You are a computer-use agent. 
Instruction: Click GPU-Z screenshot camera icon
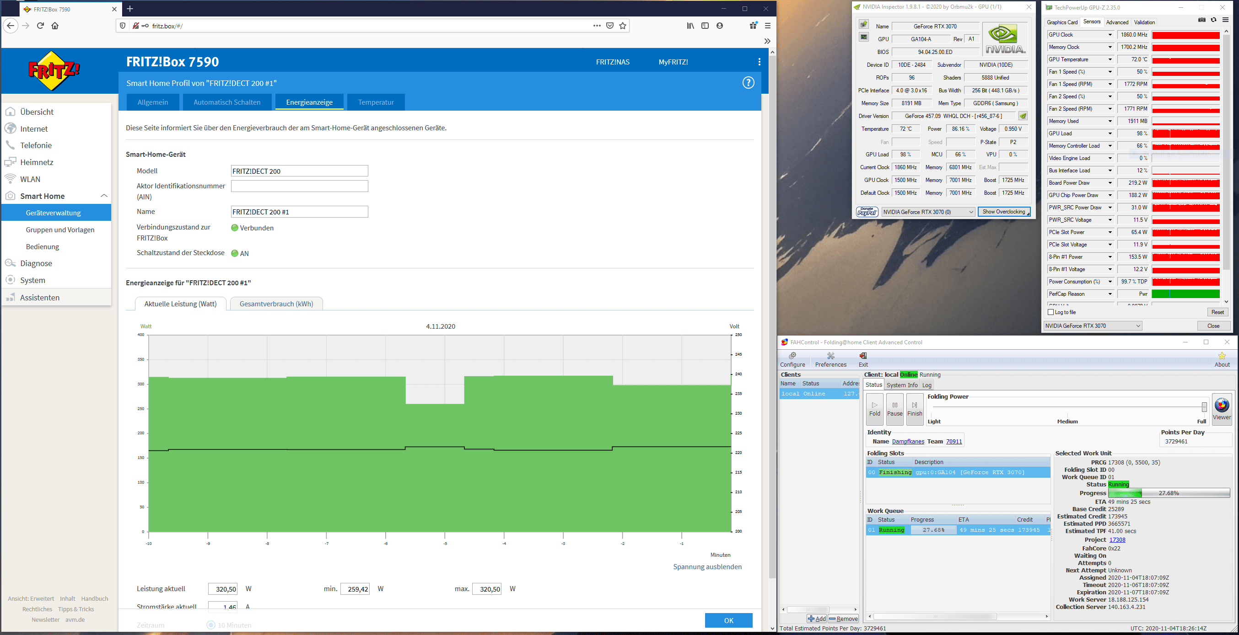(1201, 20)
